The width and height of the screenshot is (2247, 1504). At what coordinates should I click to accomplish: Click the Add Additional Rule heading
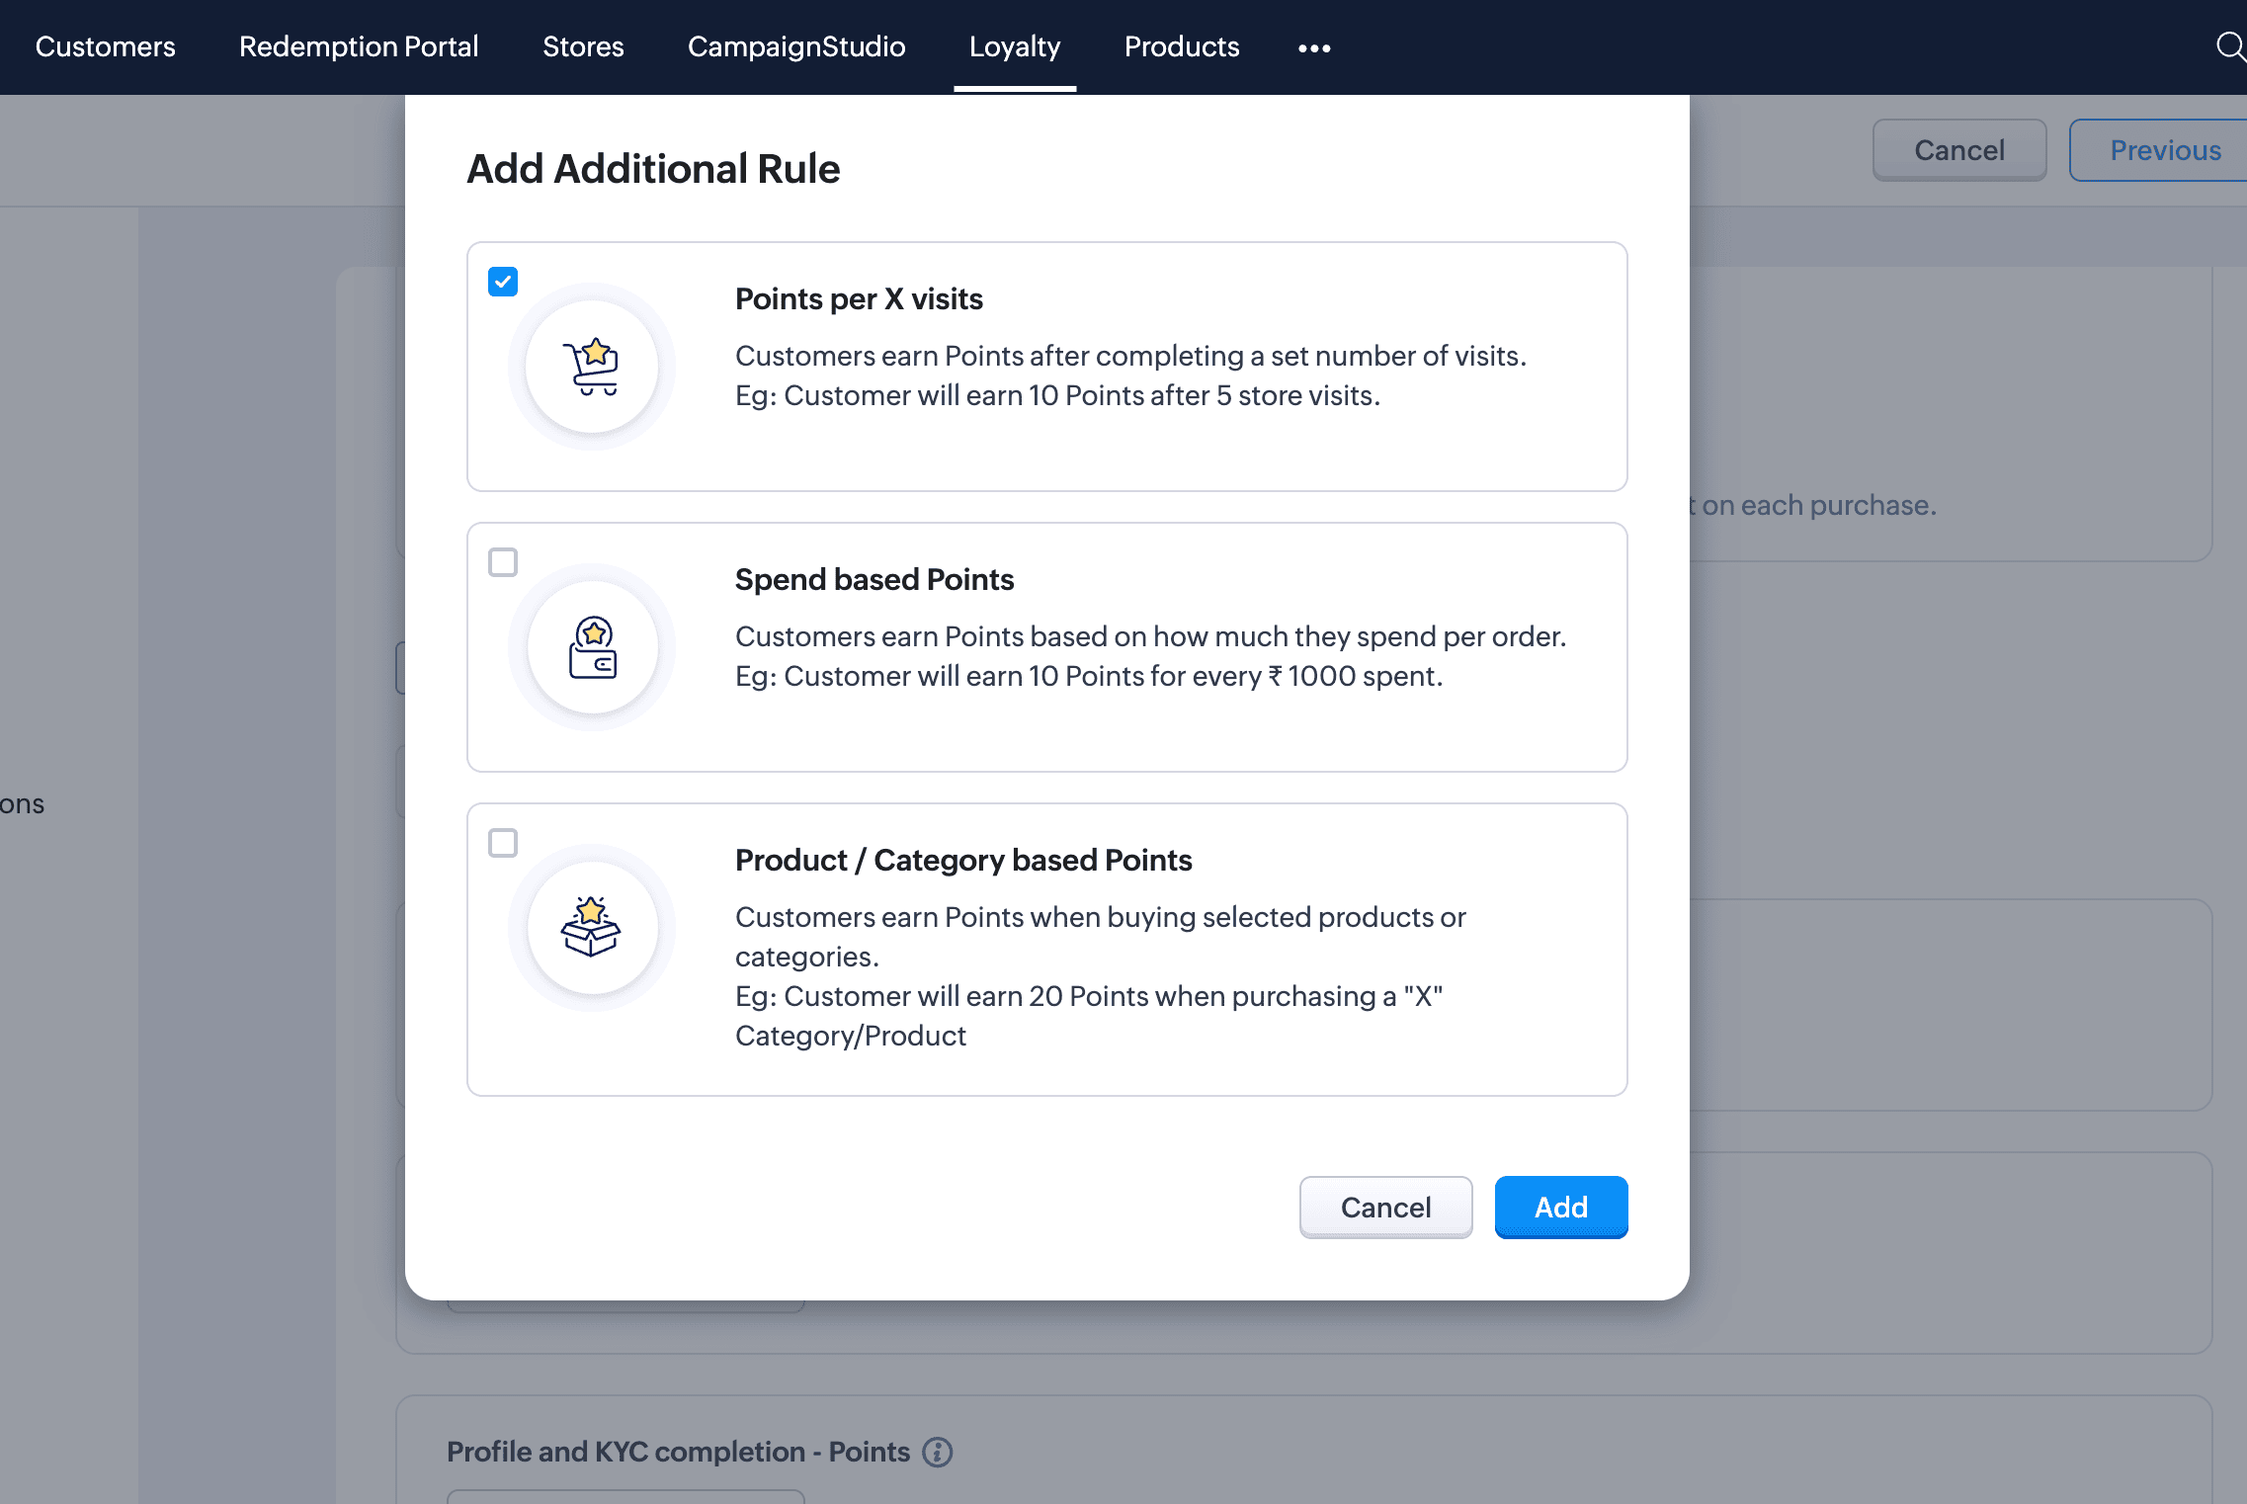[x=653, y=168]
